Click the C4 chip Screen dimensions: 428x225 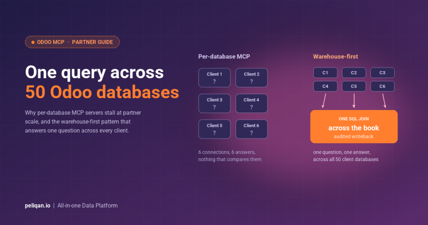pyautogui.click(x=325, y=86)
